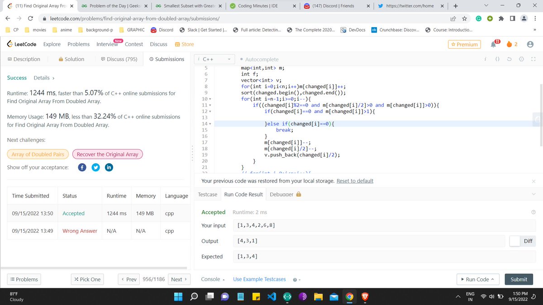
Task: Open Recover the Original Array challenge
Action: pos(107,154)
